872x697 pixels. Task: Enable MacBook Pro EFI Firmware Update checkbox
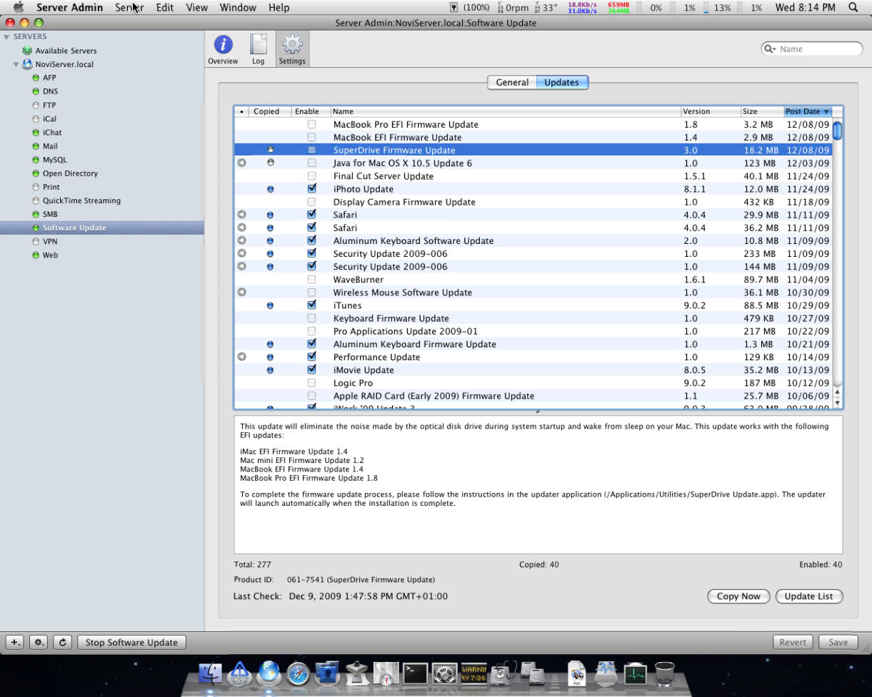[x=311, y=124]
